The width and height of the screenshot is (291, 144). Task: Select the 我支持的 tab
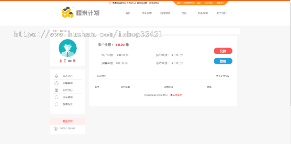pos(101,76)
